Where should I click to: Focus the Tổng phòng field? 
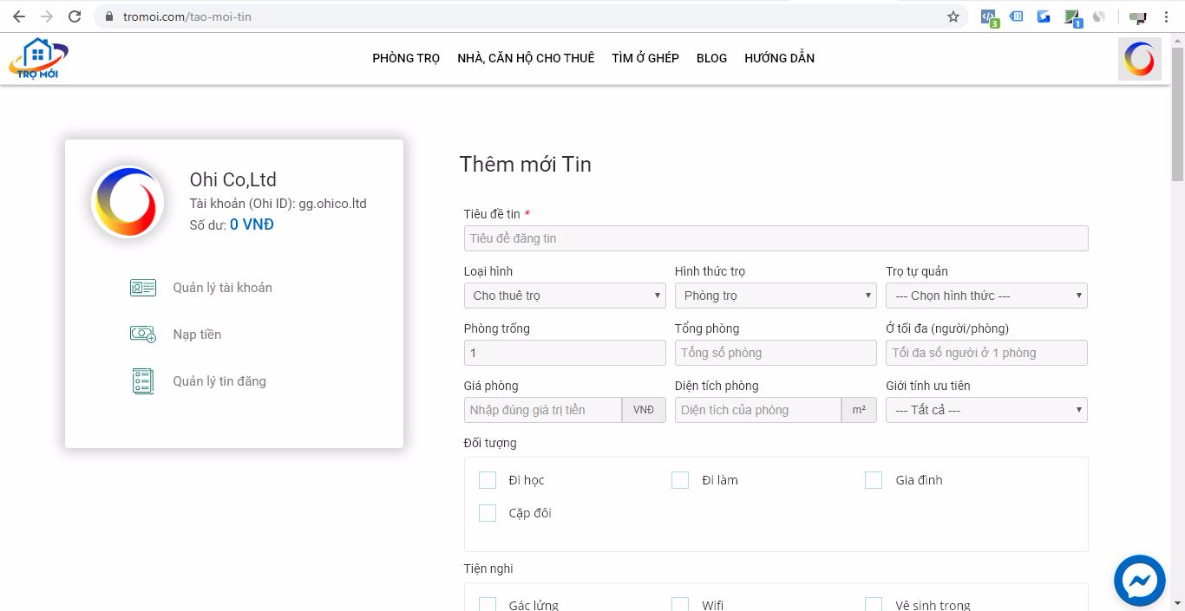776,353
